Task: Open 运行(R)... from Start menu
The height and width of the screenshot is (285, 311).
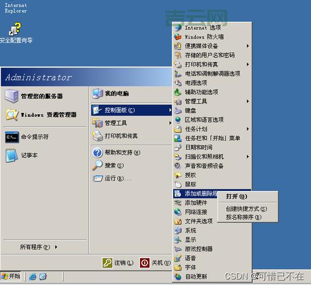Action: pyautogui.click(x=132, y=178)
